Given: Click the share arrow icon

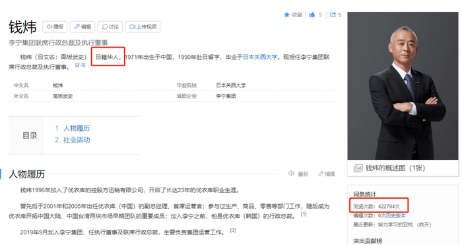Looking at the screenshot, I should coord(333,15).
